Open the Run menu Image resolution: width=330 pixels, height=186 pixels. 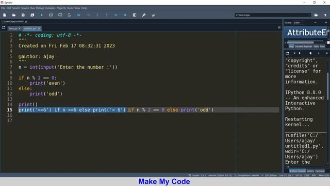(x=32, y=8)
